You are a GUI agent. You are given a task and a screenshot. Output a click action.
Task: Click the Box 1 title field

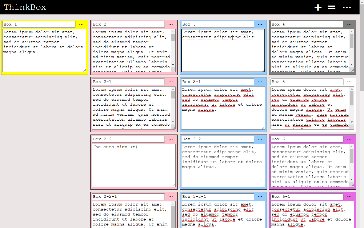point(39,24)
